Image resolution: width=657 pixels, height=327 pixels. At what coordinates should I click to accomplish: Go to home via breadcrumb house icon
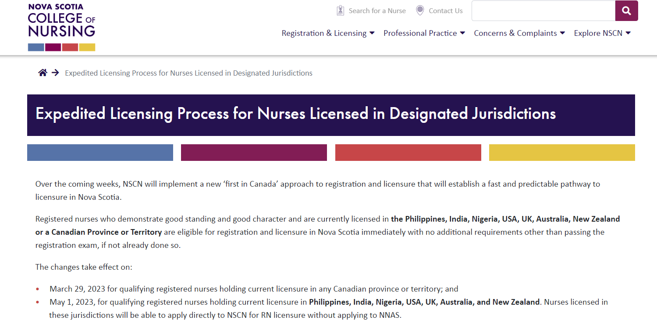[x=43, y=73]
